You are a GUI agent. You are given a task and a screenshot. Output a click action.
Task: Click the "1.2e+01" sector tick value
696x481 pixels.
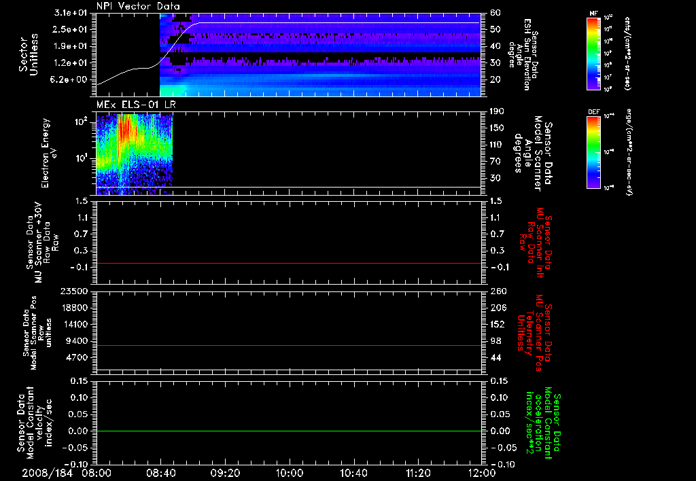71,63
